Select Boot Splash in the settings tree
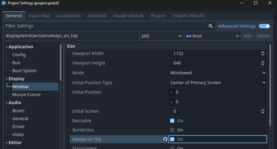This screenshot has width=277, height=149. coord(24,71)
